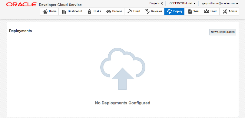
Task: Click the Reviews checkmark icon
Action: pyautogui.click(x=147, y=11)
